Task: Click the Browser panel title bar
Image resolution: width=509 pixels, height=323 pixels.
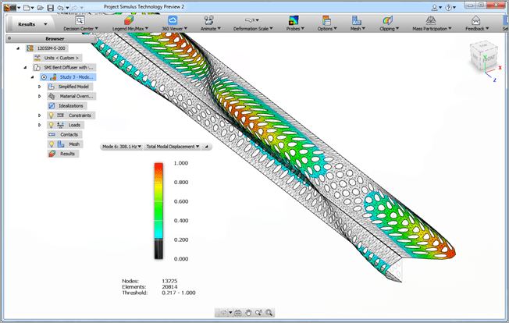Action: pos(51,38)
